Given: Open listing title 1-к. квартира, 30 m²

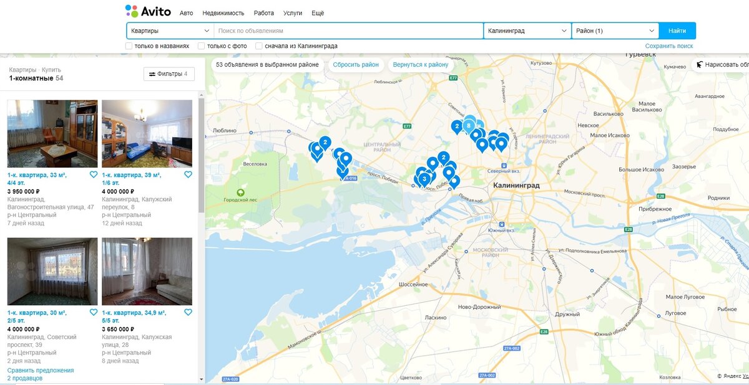Looking at the screenshot, I should (37, 316).
